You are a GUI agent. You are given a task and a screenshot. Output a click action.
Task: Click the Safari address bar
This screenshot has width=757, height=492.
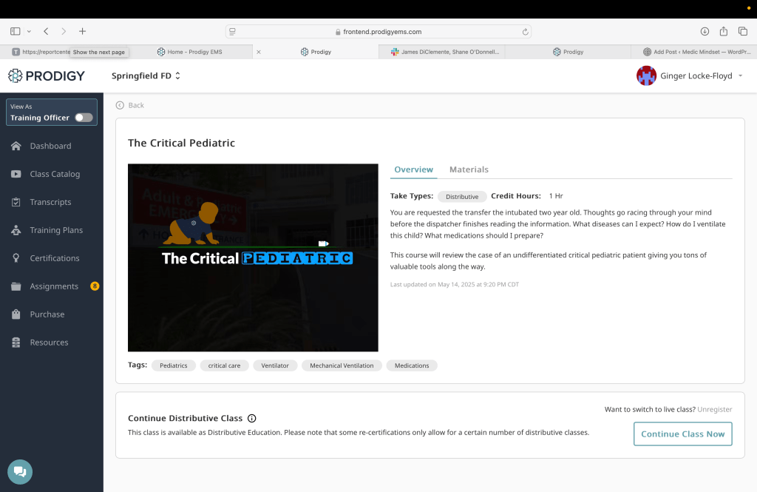378,32
